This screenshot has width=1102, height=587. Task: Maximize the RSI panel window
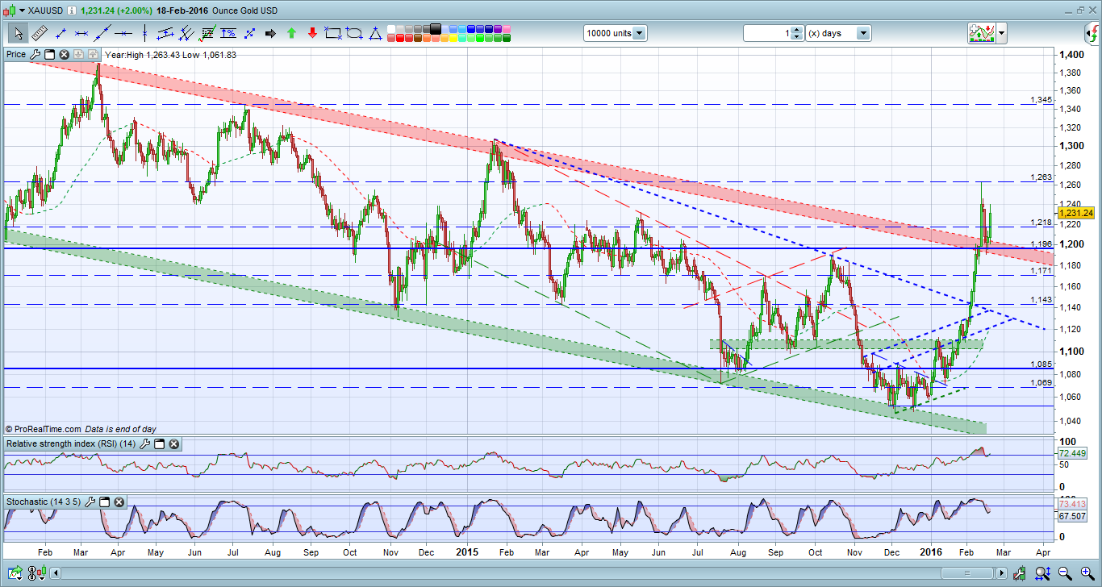click(159, 444)
